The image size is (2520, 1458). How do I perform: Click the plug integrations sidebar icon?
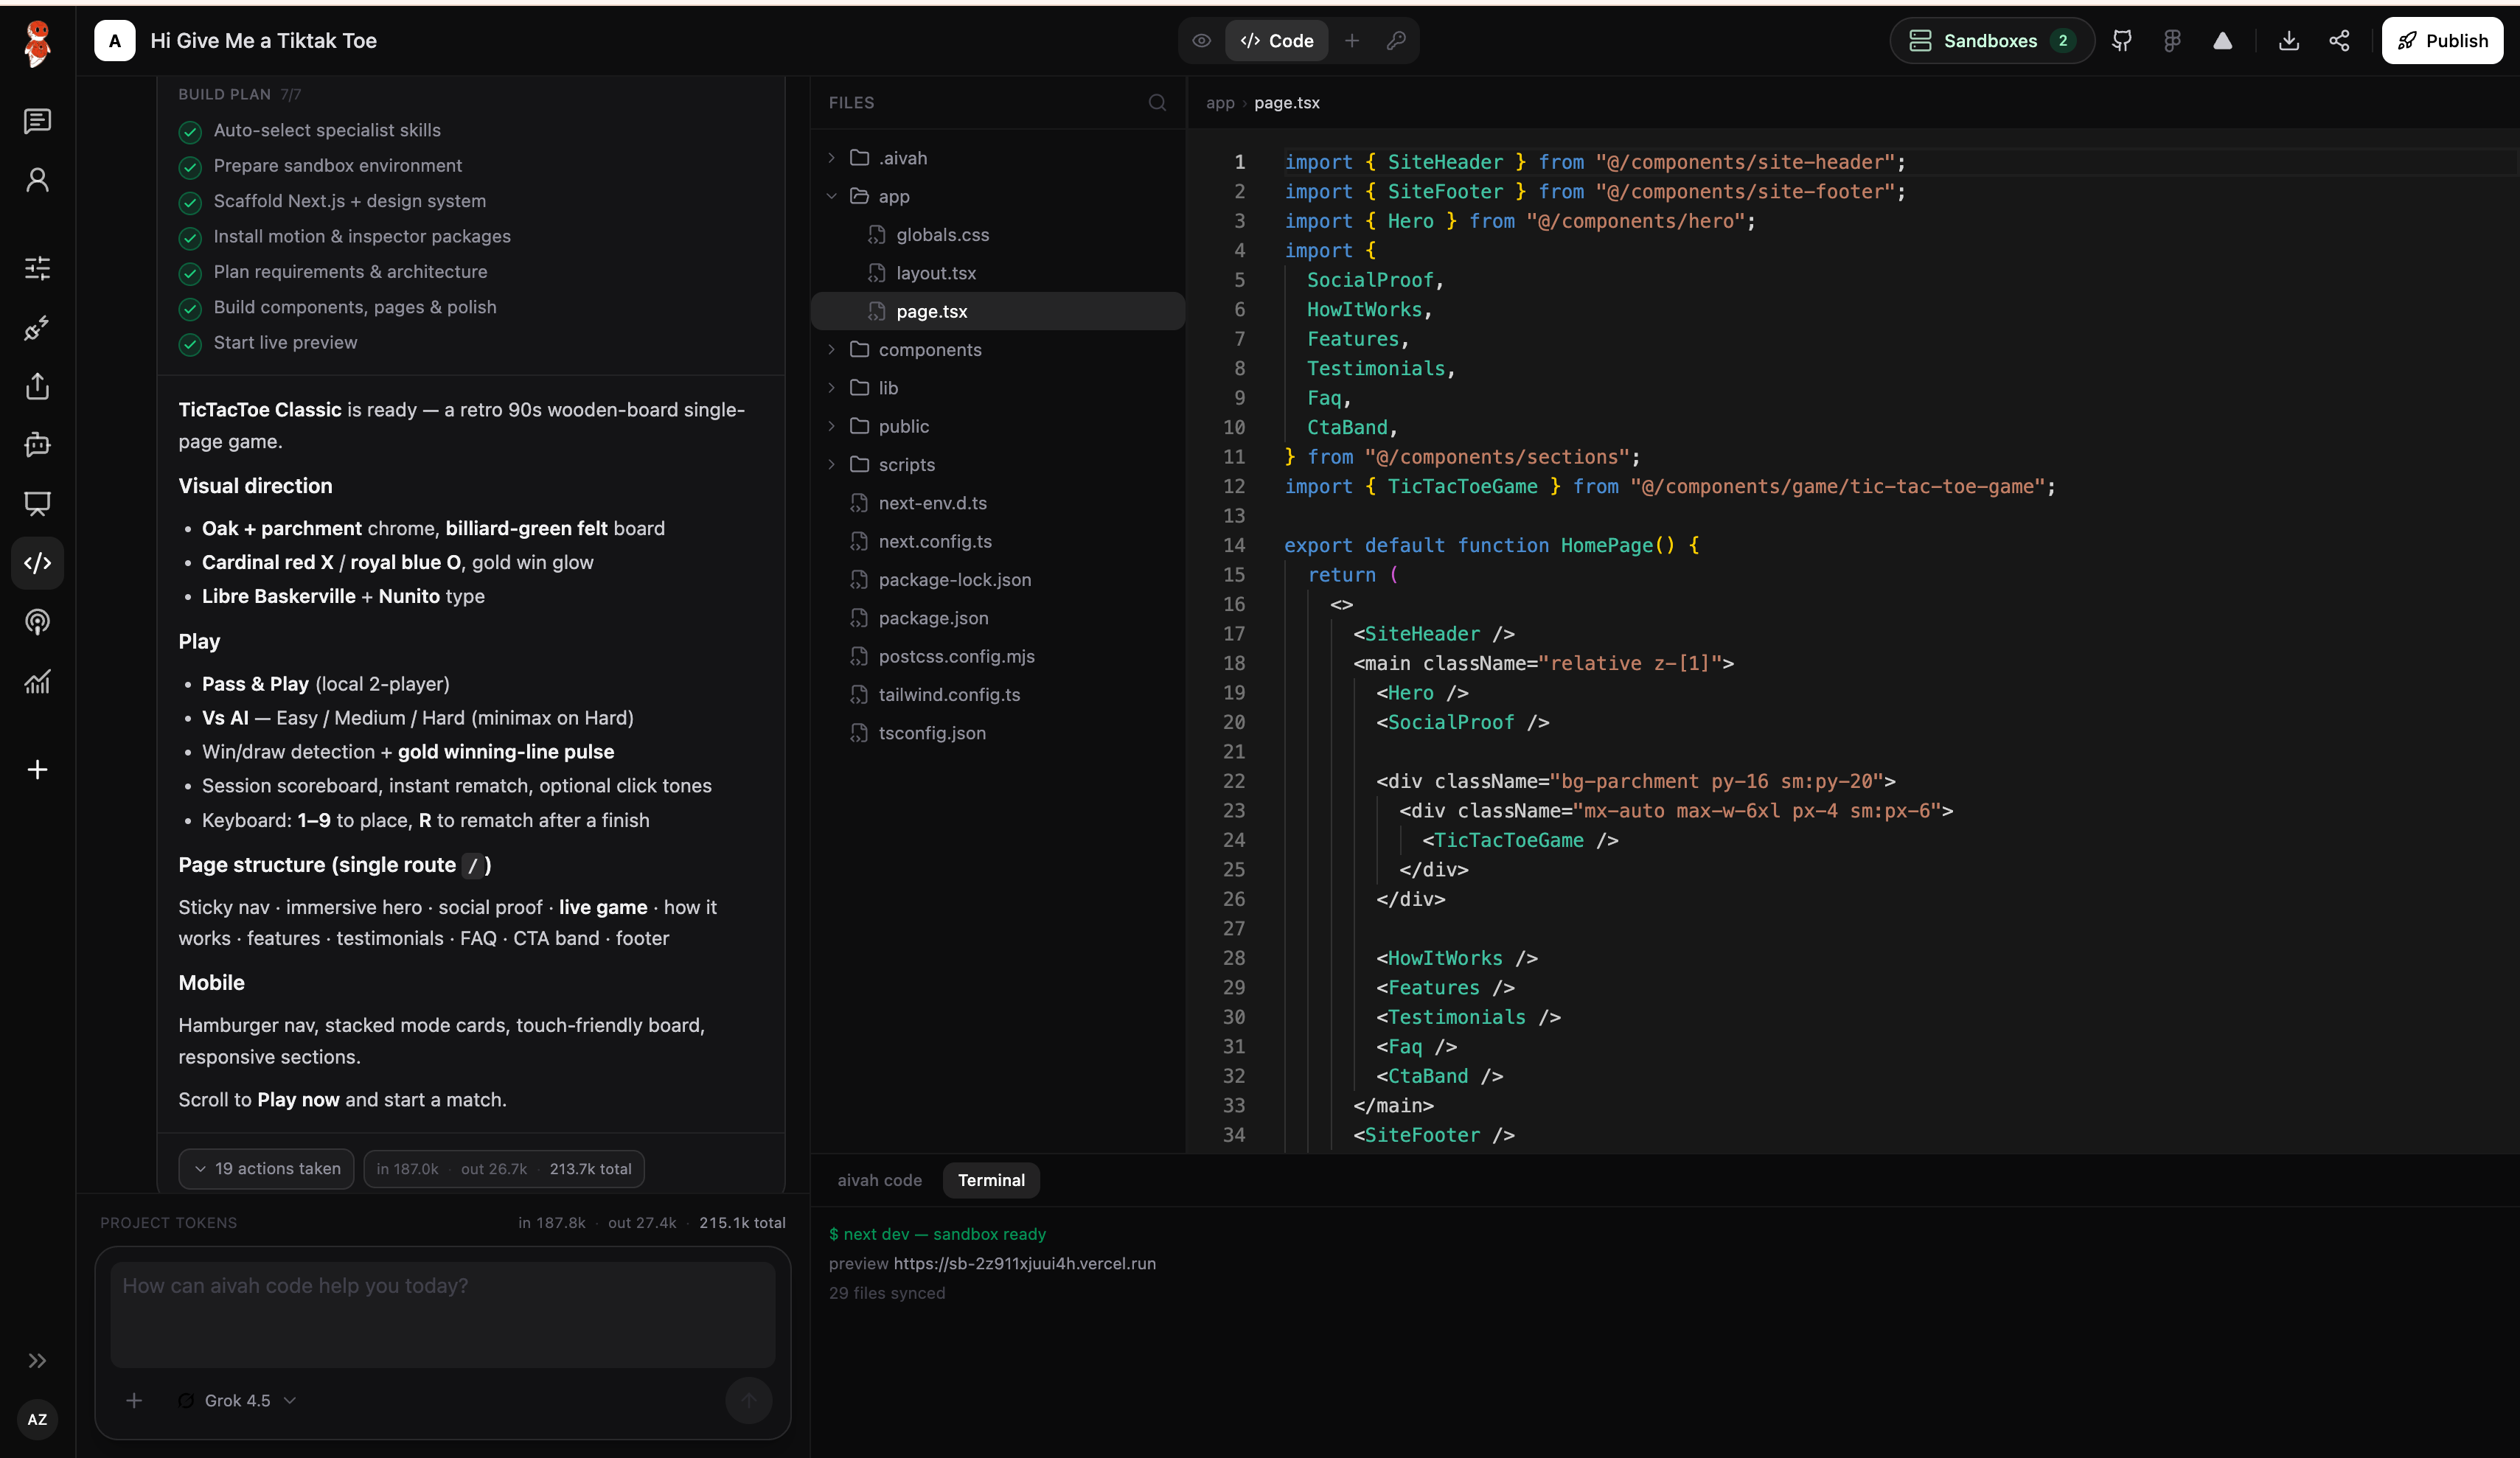pyautogui.click(x=38, y=327)
